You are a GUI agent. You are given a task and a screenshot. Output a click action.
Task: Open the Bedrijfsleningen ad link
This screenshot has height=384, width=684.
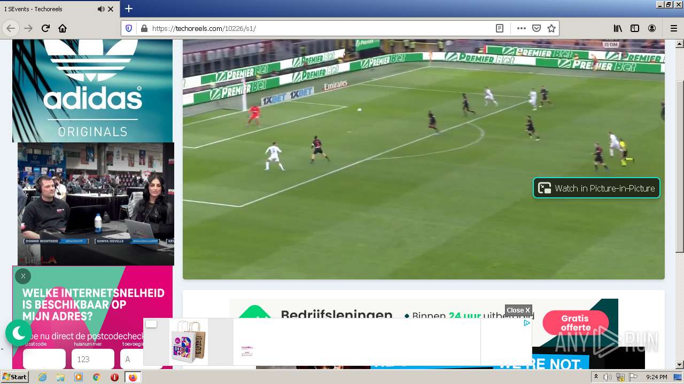point(337,314)
